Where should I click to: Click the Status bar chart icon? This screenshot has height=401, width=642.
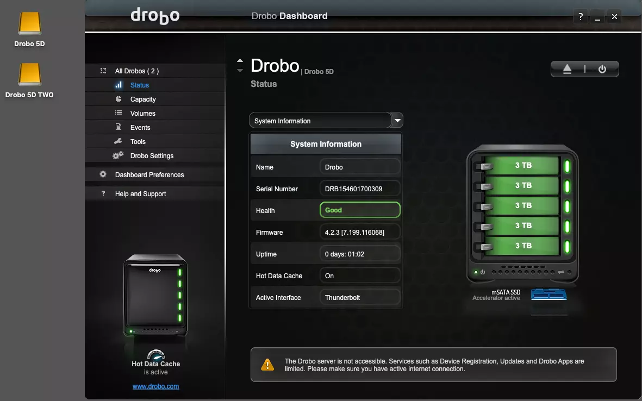(119, 85)
